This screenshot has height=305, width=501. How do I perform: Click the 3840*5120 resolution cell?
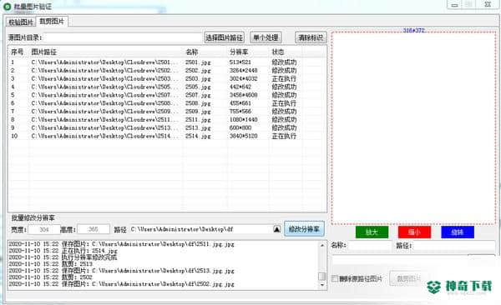point(244,136)
